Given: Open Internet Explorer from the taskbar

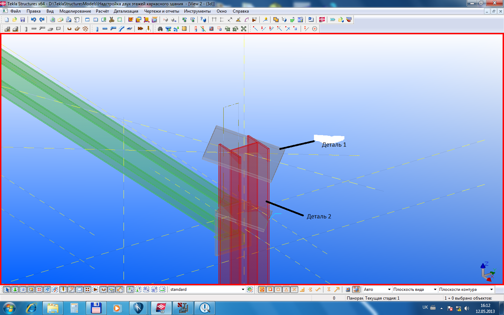Looking at the screenshot, I should pos(31,308).
